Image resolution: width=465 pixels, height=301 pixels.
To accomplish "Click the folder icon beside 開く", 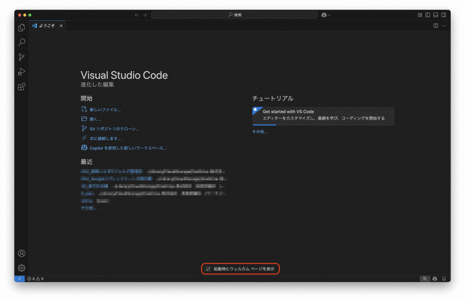I will [84, 119].
